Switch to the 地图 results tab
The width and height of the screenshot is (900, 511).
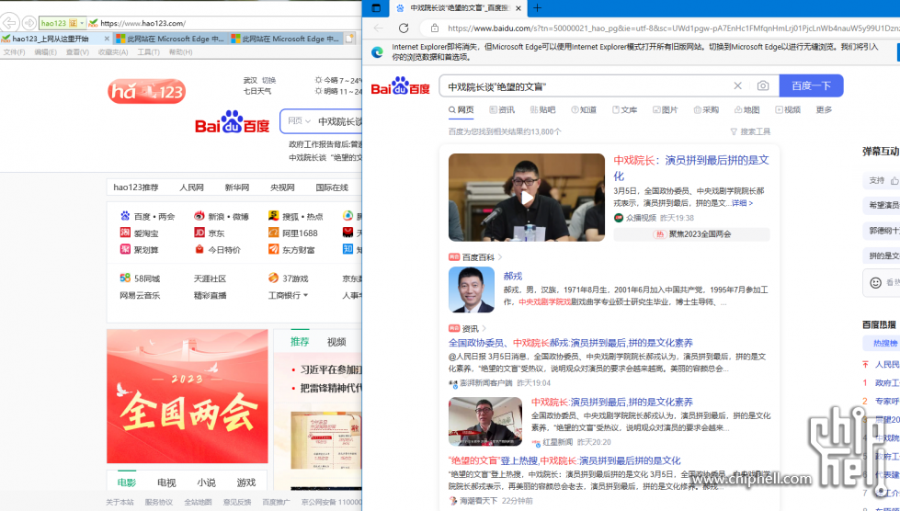746,109
